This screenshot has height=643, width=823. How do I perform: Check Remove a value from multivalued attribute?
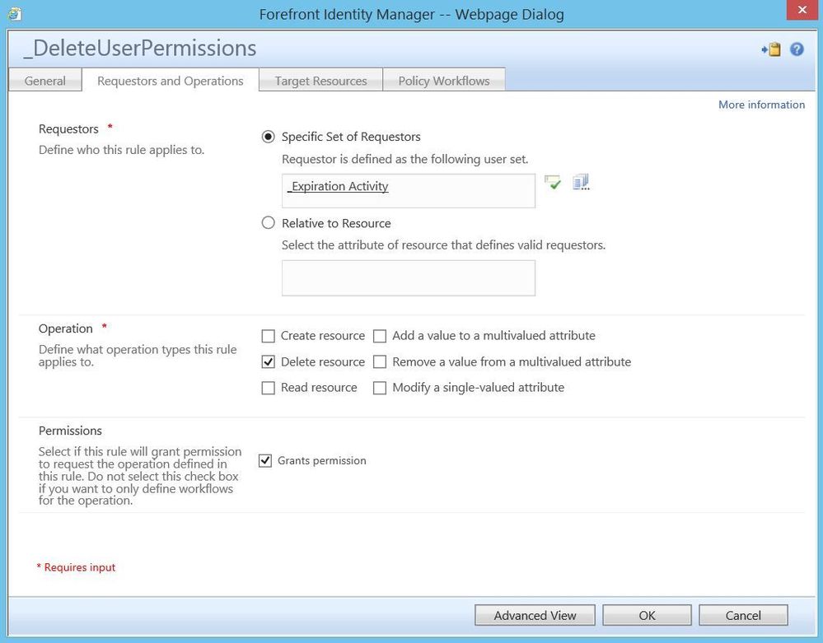(380, 361)
